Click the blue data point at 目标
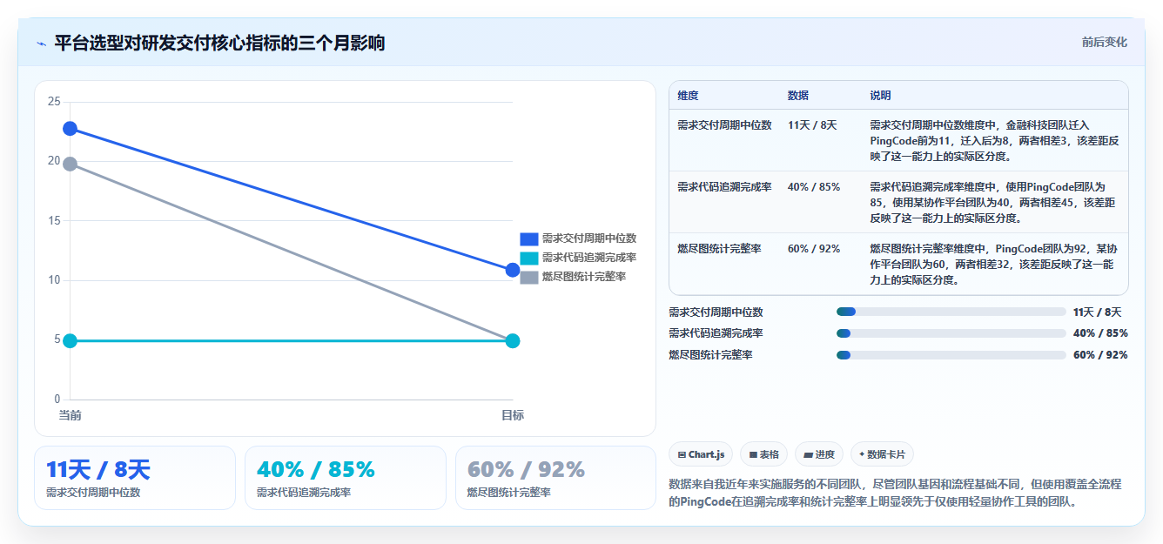The width and height of the screenshot is (1163, 544). click(513, 270)
